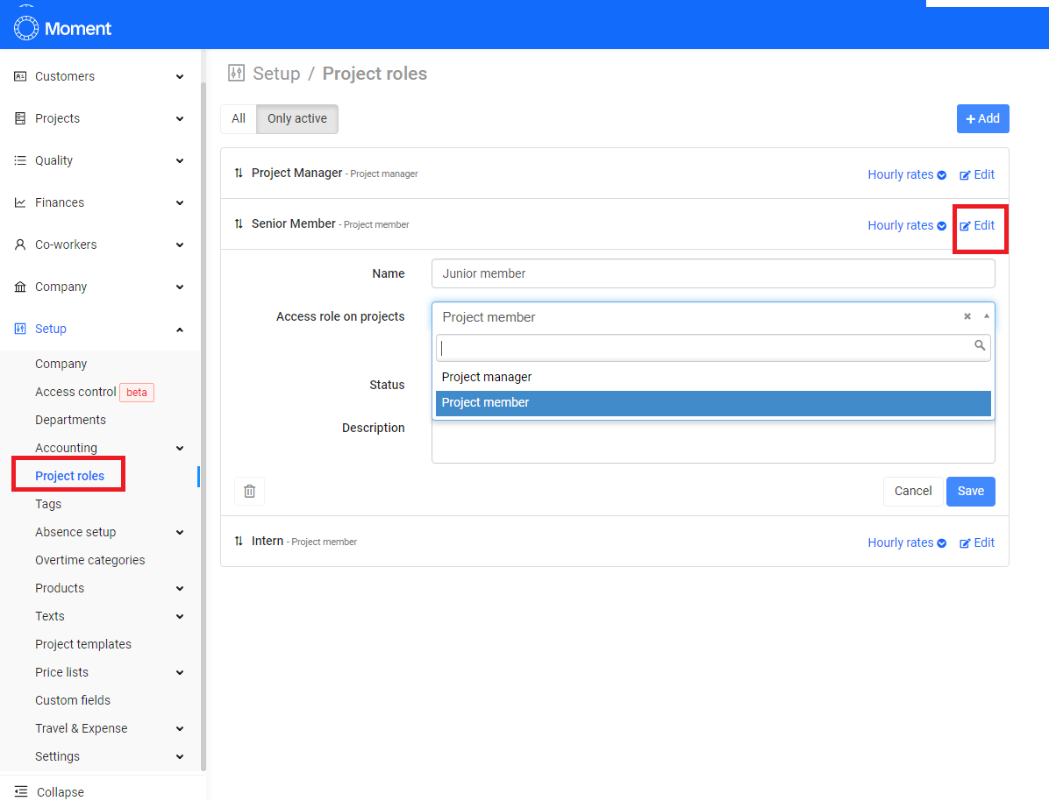
Task: Expand the Customers menu
Action: pyautogui.click(x=179, y=77)
